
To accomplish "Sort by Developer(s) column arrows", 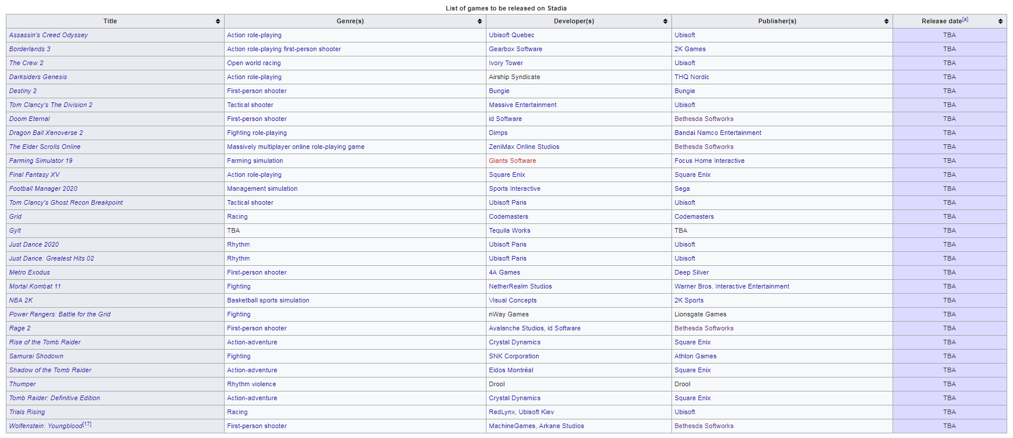I will [x=665, y=21].
